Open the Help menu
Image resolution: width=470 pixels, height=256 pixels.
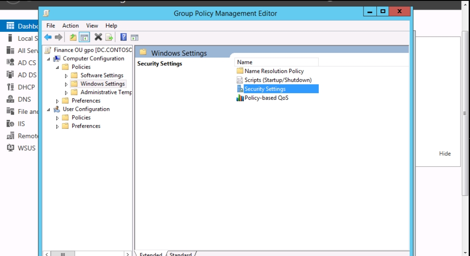[111, 26]
